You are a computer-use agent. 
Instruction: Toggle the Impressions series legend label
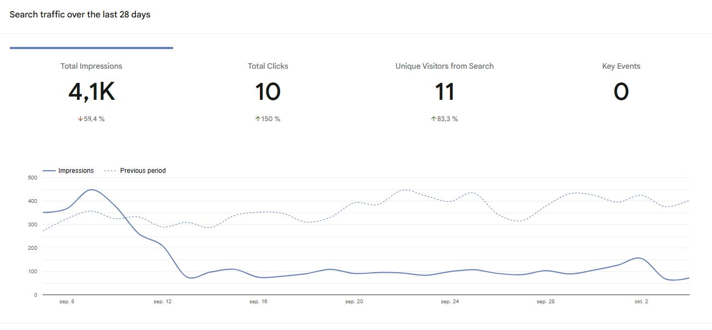76,171
